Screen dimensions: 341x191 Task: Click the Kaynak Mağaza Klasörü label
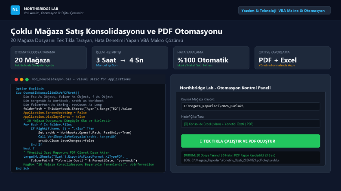pos(198,99)
